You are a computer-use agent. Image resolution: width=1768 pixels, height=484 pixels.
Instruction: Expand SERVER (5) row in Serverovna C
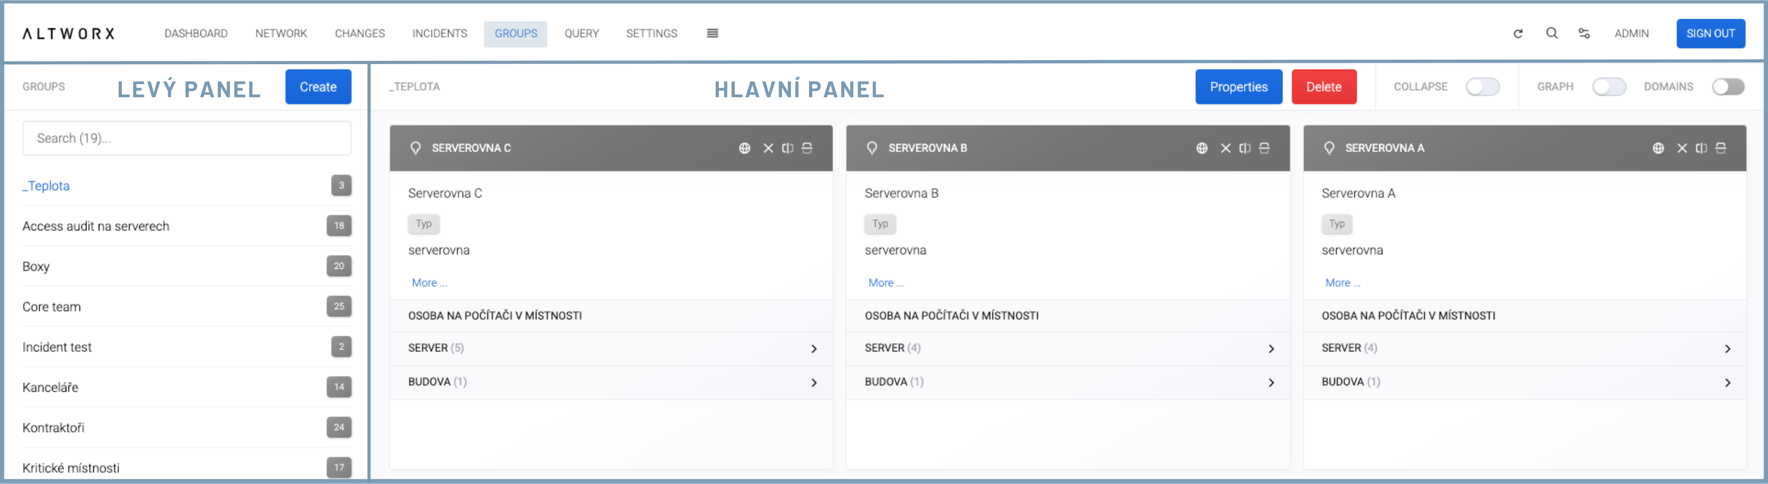pyautogui.click(x=814, y=349)
